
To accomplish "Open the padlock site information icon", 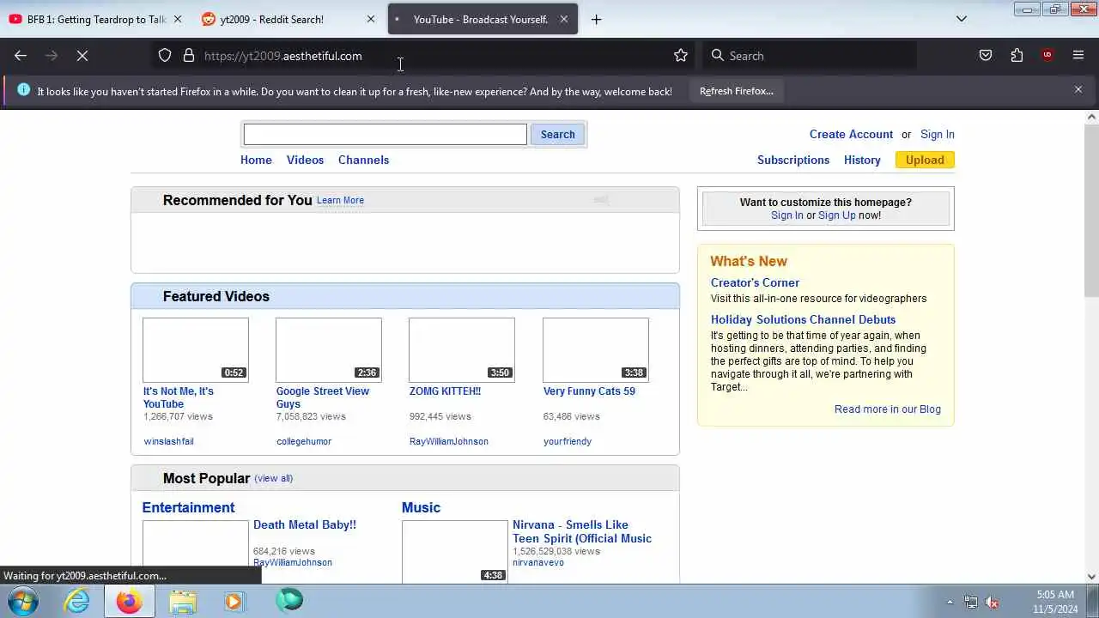I will point(189,56).
